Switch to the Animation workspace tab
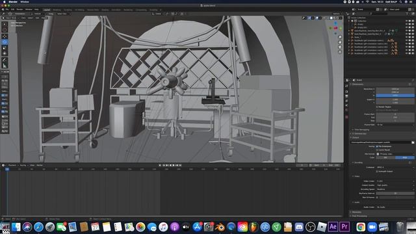 [116, 10]
